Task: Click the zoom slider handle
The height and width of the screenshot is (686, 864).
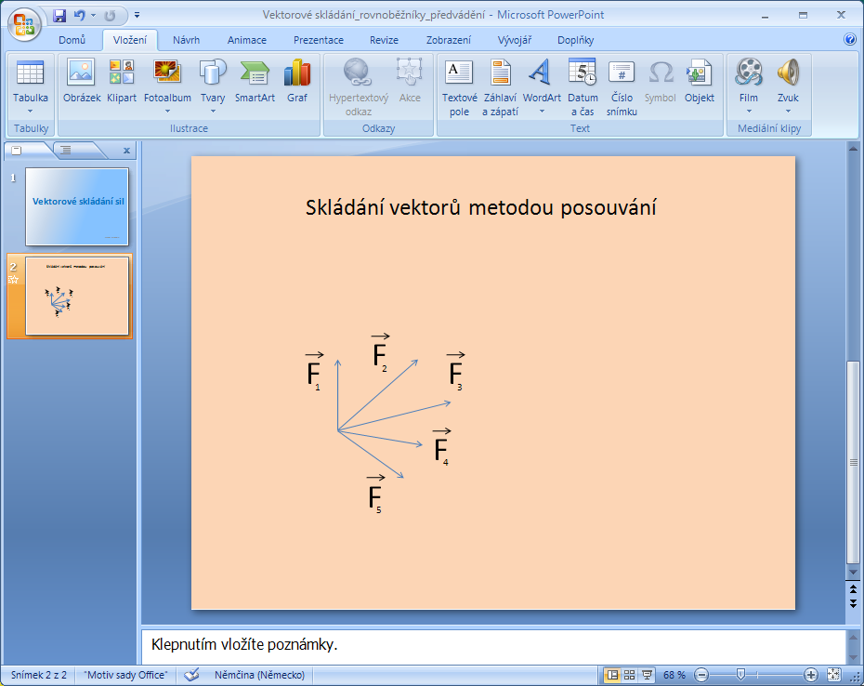Action: coord(741,675)
